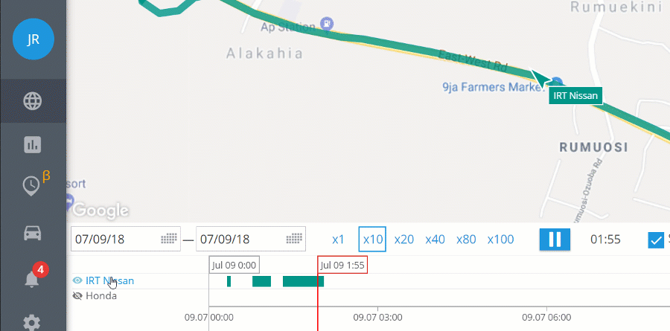Open the JR user profile avatar
Image resolution: width=670 pixels, height=331 pixels.
(33, 39)
